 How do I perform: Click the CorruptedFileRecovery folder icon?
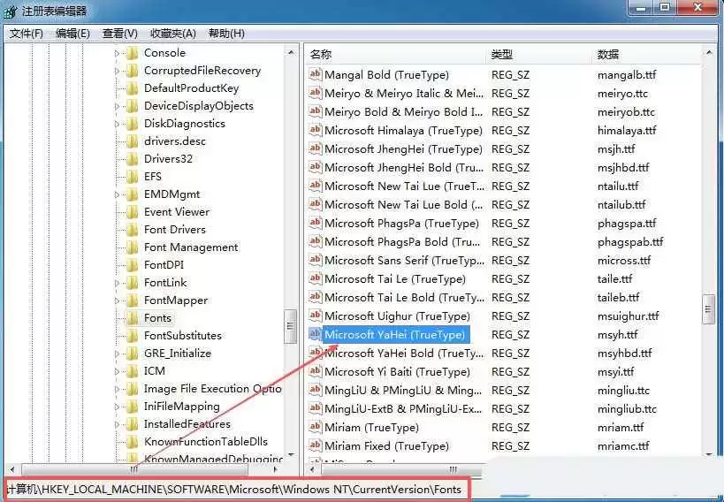132,71
